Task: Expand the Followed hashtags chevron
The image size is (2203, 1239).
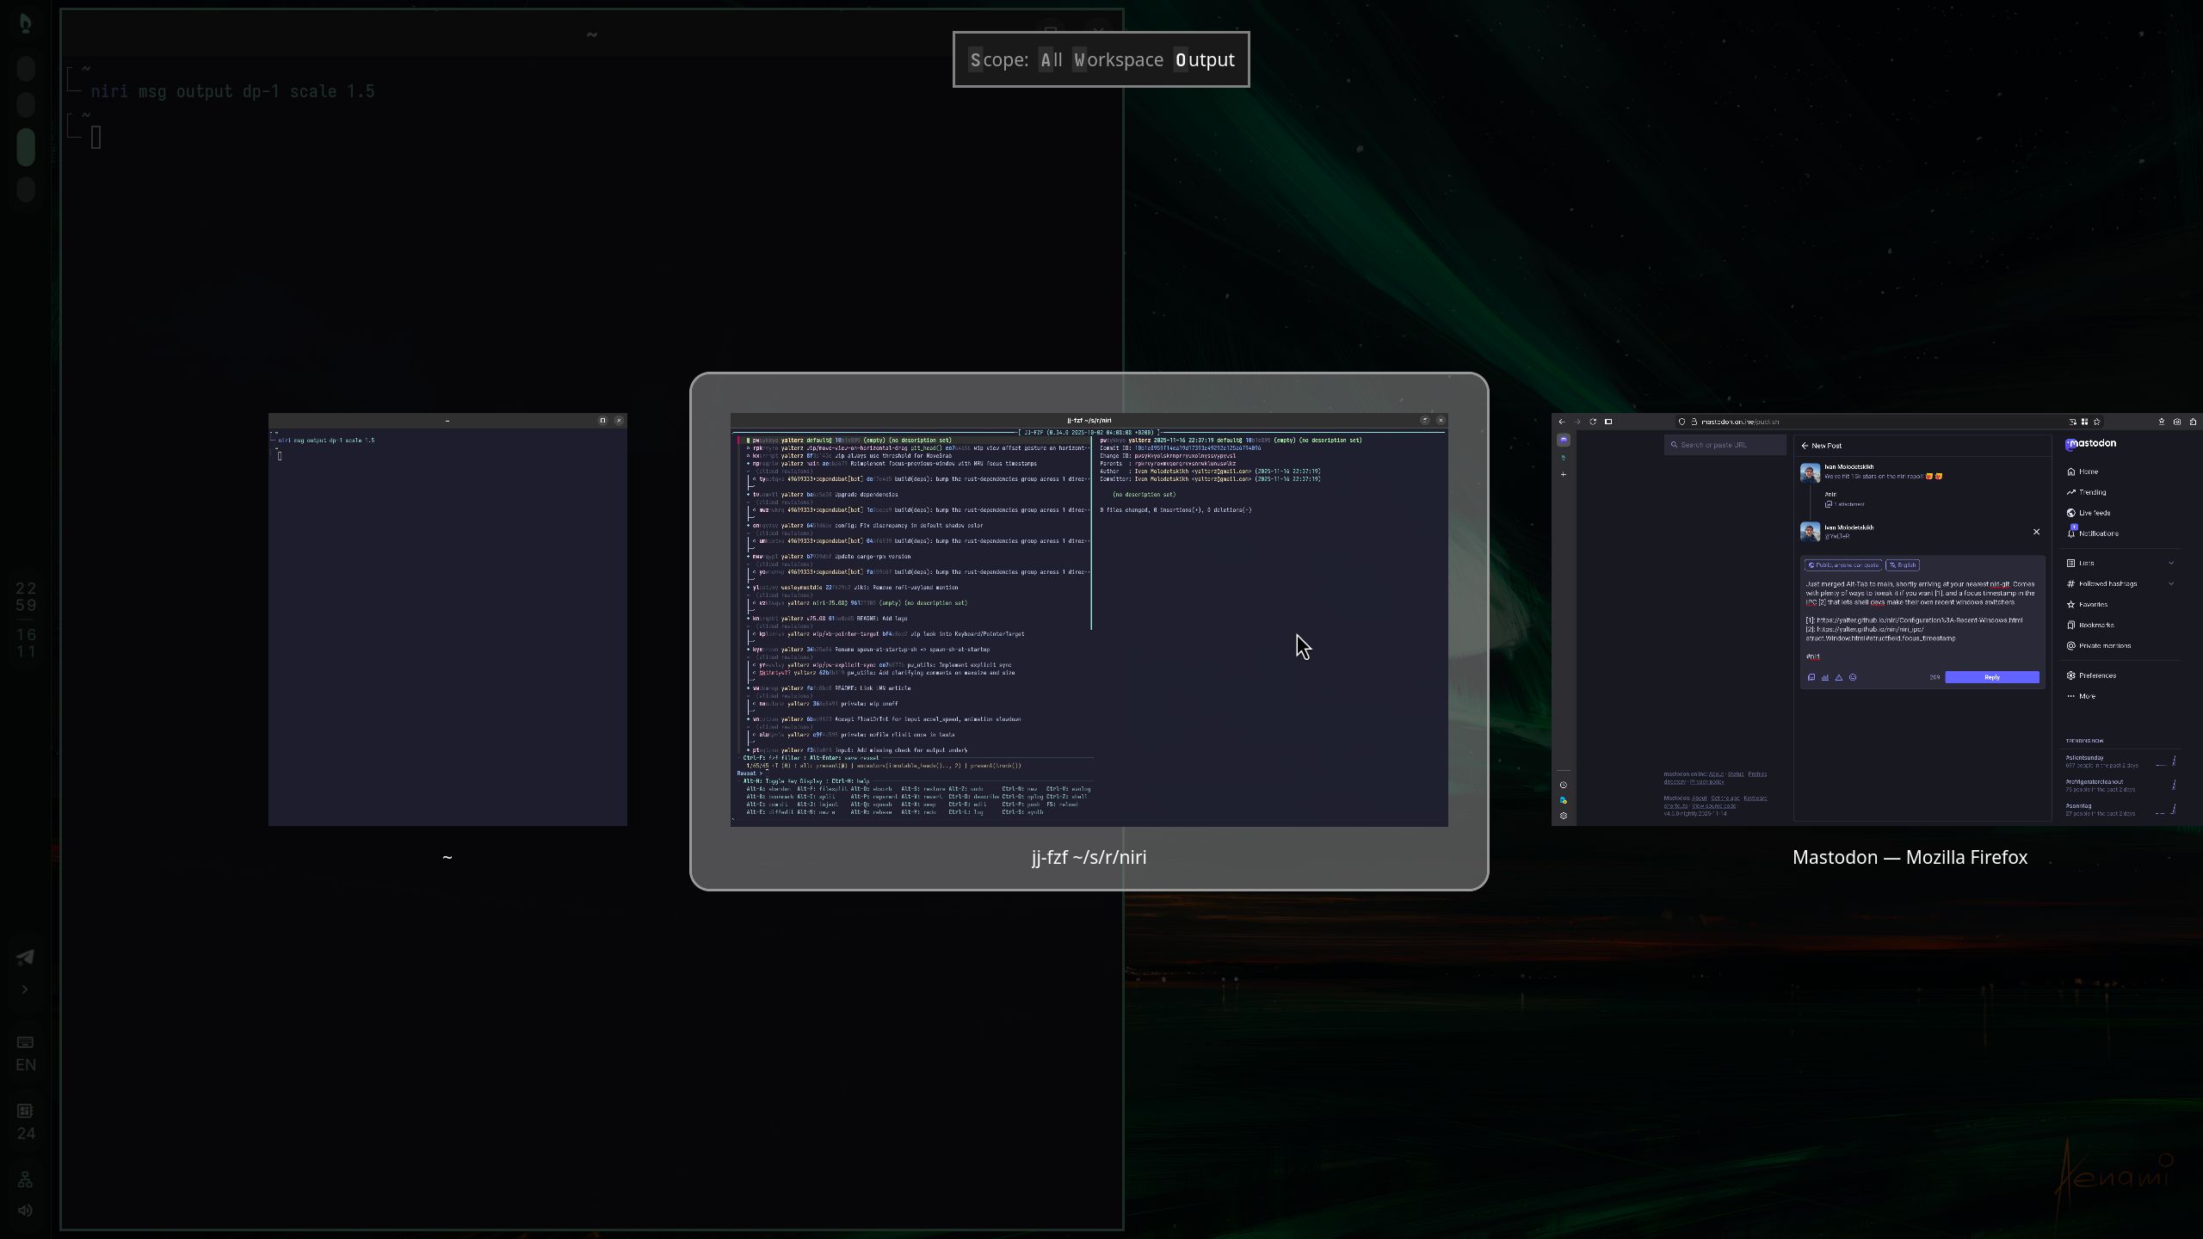Action: coord(2172,583)
